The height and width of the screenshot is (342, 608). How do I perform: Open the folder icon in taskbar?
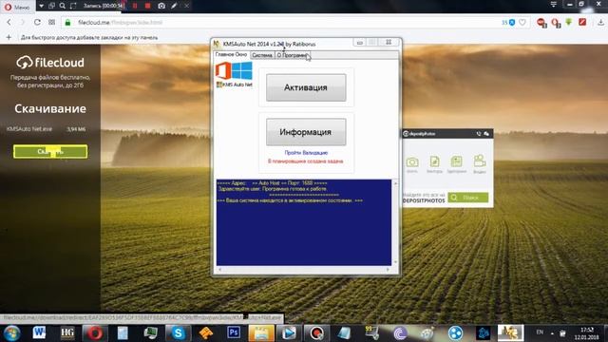coord(261,333)
